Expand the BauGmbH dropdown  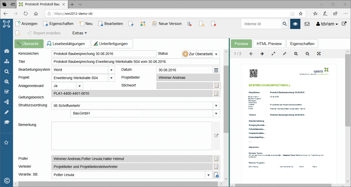tap(216, 114)
